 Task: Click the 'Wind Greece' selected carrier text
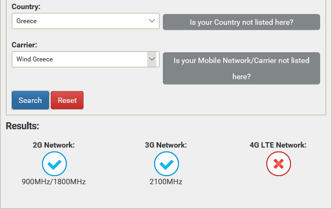point(34,59)
